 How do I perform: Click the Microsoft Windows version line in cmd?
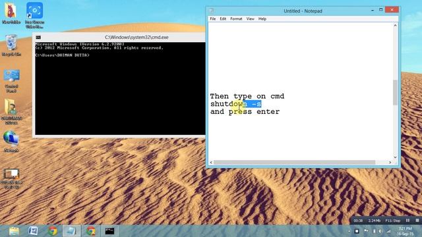click(x=80, y=44)
